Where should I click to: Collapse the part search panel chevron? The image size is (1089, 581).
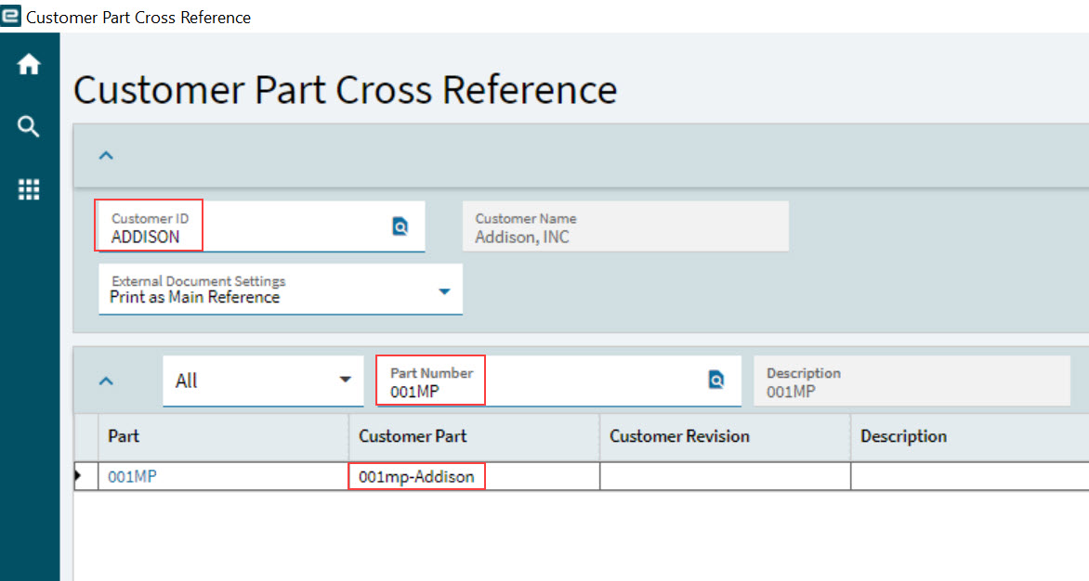105,381
